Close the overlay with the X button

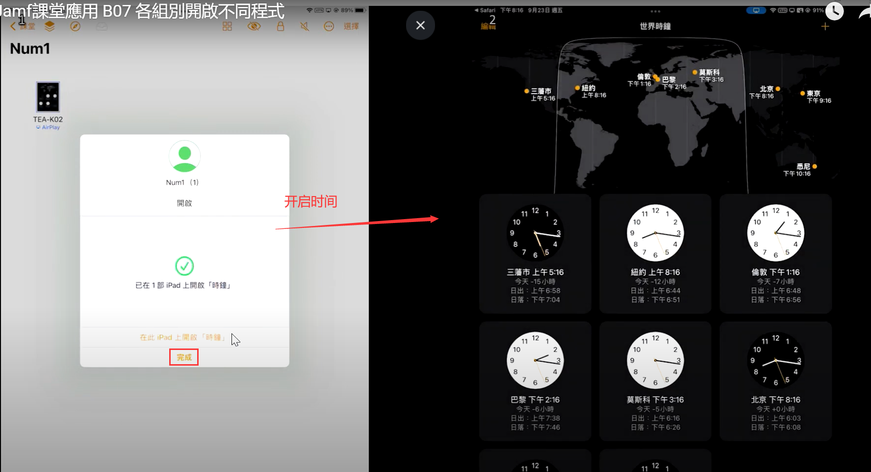pyautogui.click(x=420, y=25)
